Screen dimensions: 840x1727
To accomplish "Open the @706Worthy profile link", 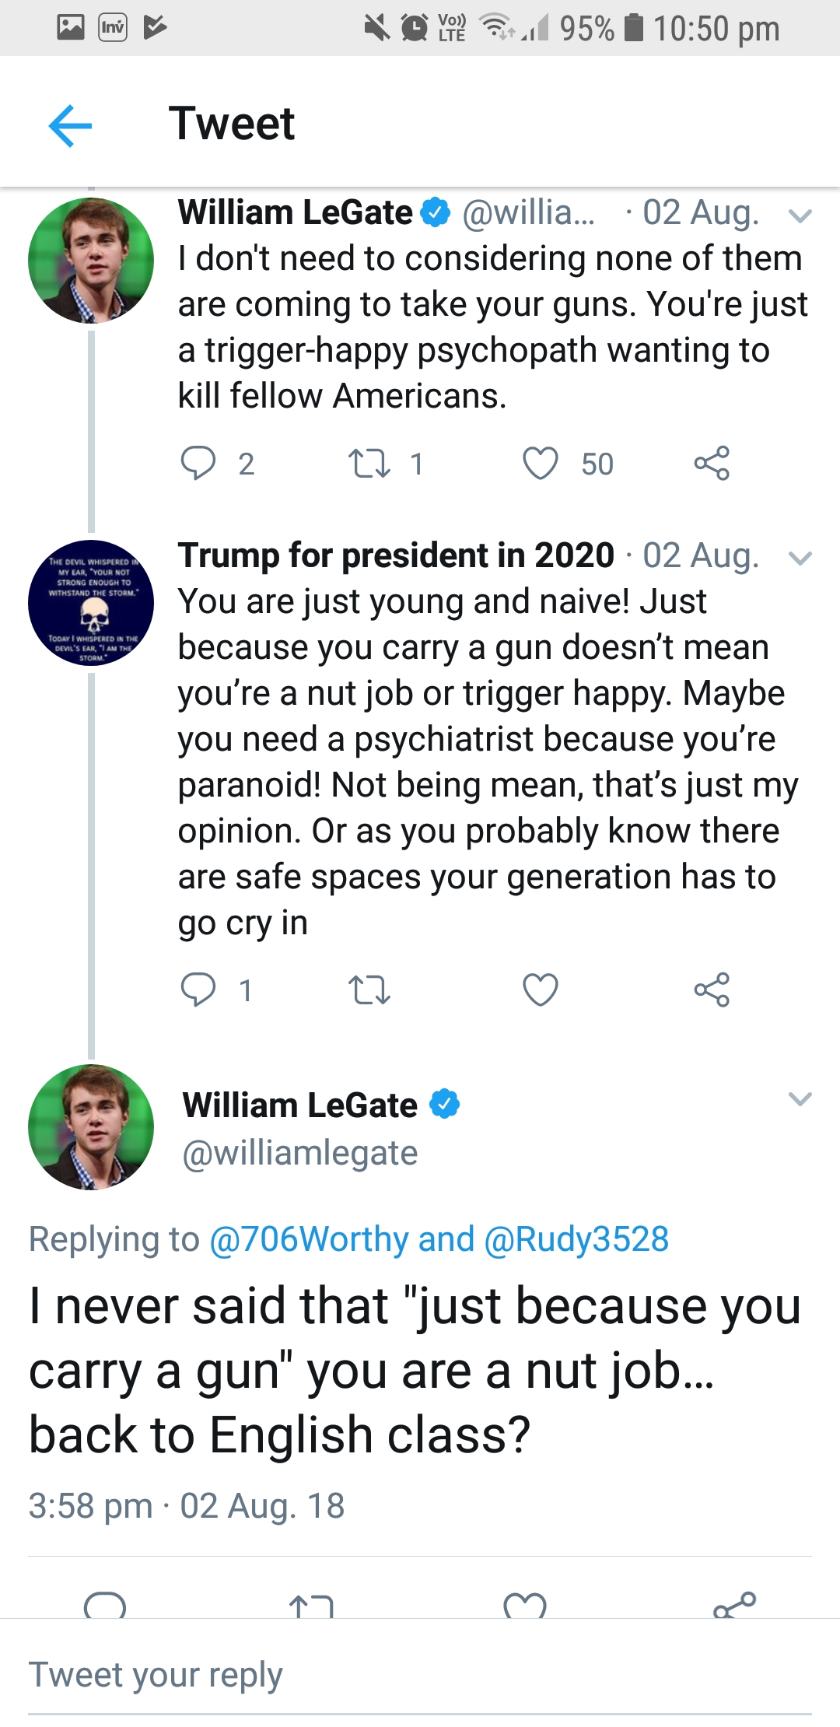I will [309, 1238].
